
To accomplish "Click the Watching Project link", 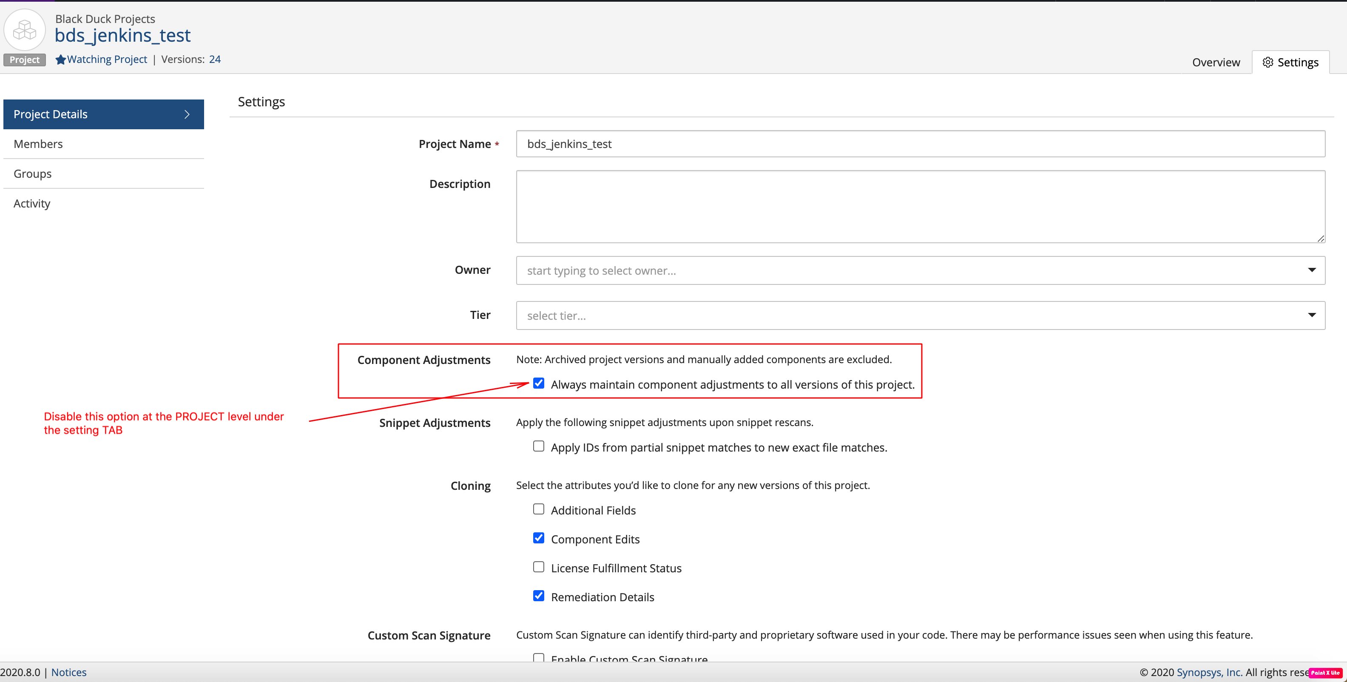I will coord(107,60).
